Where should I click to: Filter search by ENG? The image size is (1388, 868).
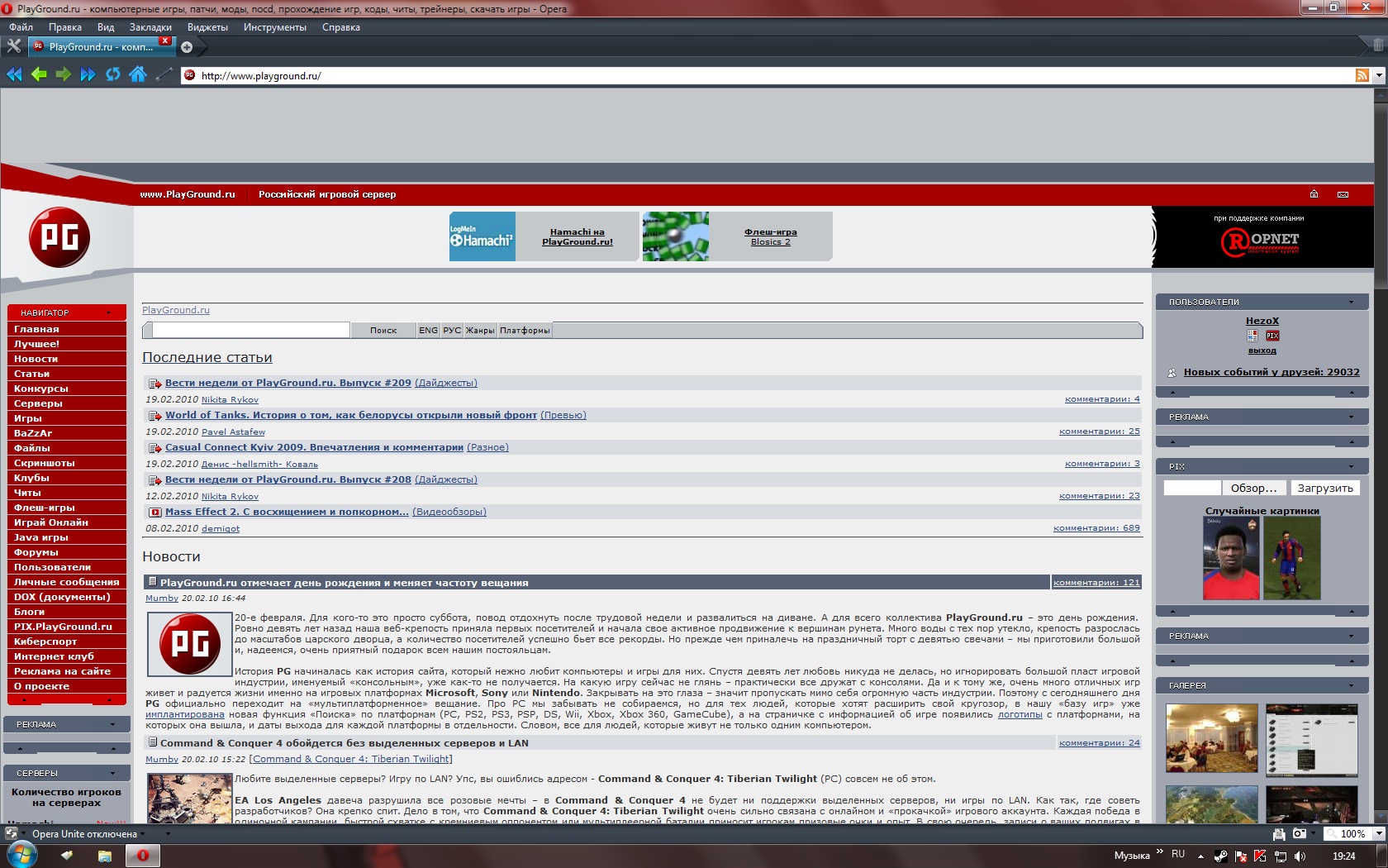tap(428, 331)
